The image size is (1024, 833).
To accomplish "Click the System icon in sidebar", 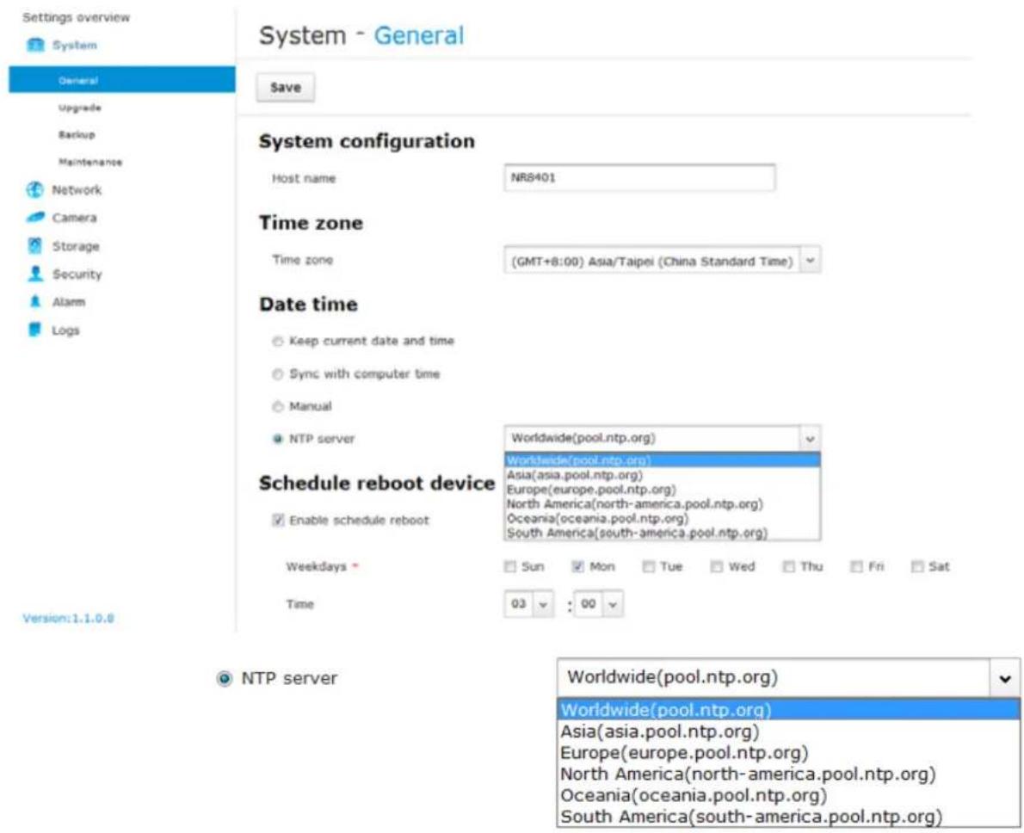I will coord(35,45).
